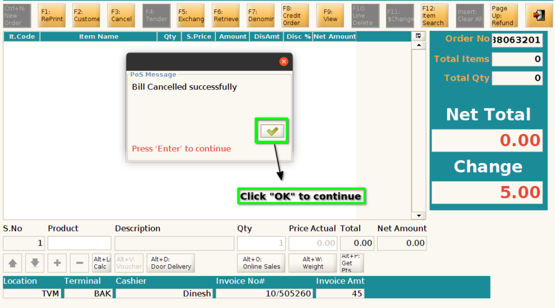Click F1 RePrint button
Screen dimensions: 555x308
click(51, 16)
